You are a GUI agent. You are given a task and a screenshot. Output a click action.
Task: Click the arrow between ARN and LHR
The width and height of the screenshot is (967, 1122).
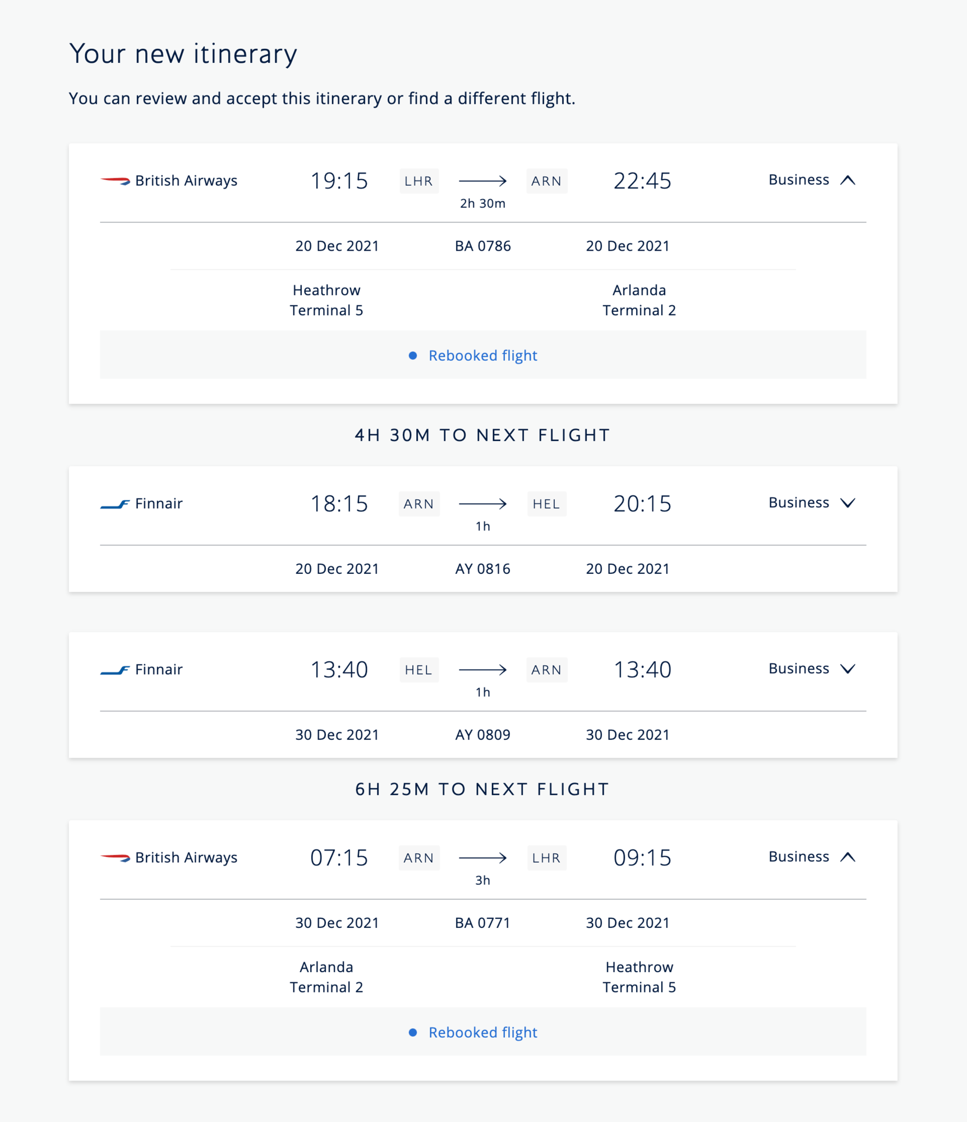click(x=482, y=858)
